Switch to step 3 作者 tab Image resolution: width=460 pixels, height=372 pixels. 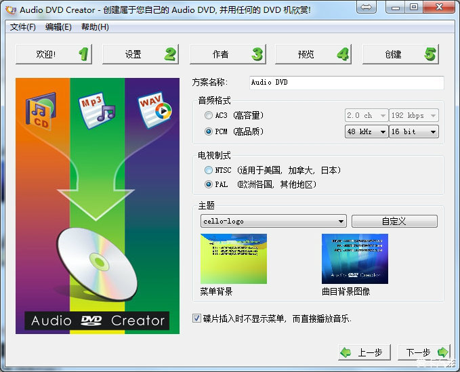coord(228,54)
